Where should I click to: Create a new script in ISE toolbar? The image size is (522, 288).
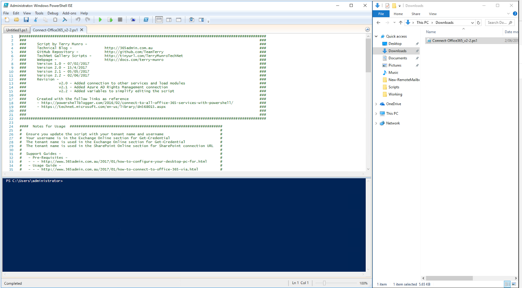point(7,20)
